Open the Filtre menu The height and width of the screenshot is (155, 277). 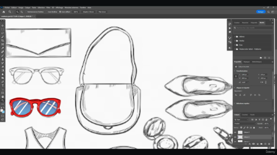click(x=48, y=8)
